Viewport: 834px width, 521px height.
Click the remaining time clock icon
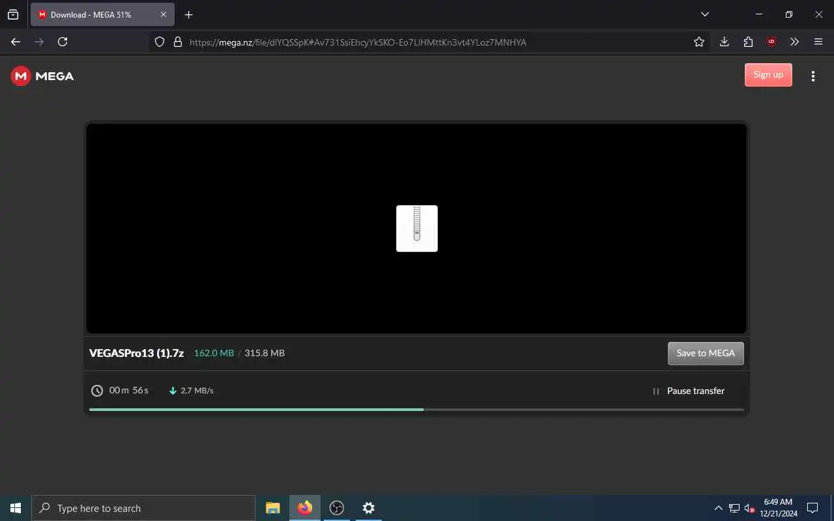97,391
